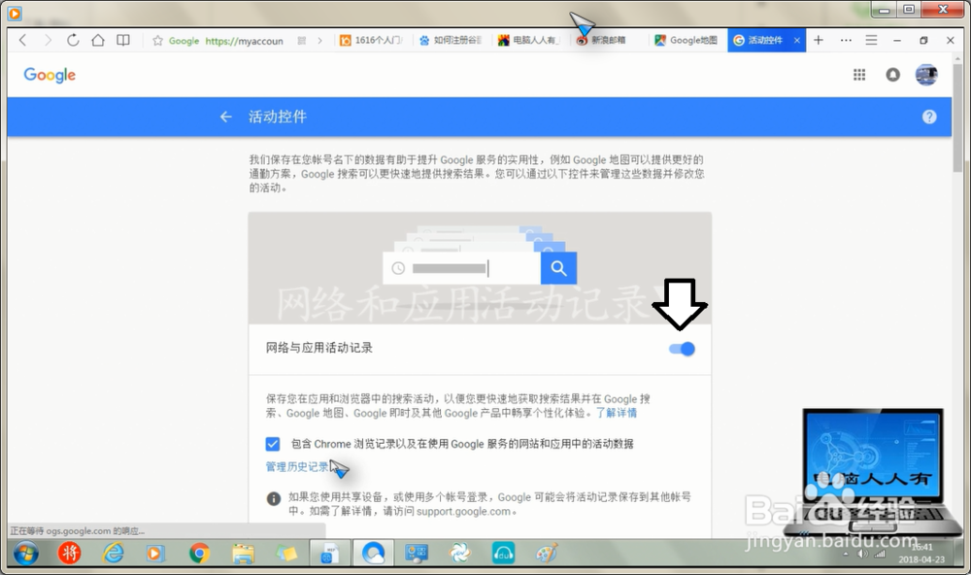The width and height of the screenshot is (971, 575).
Task: Click the Google logo
Action: [50, 75]
